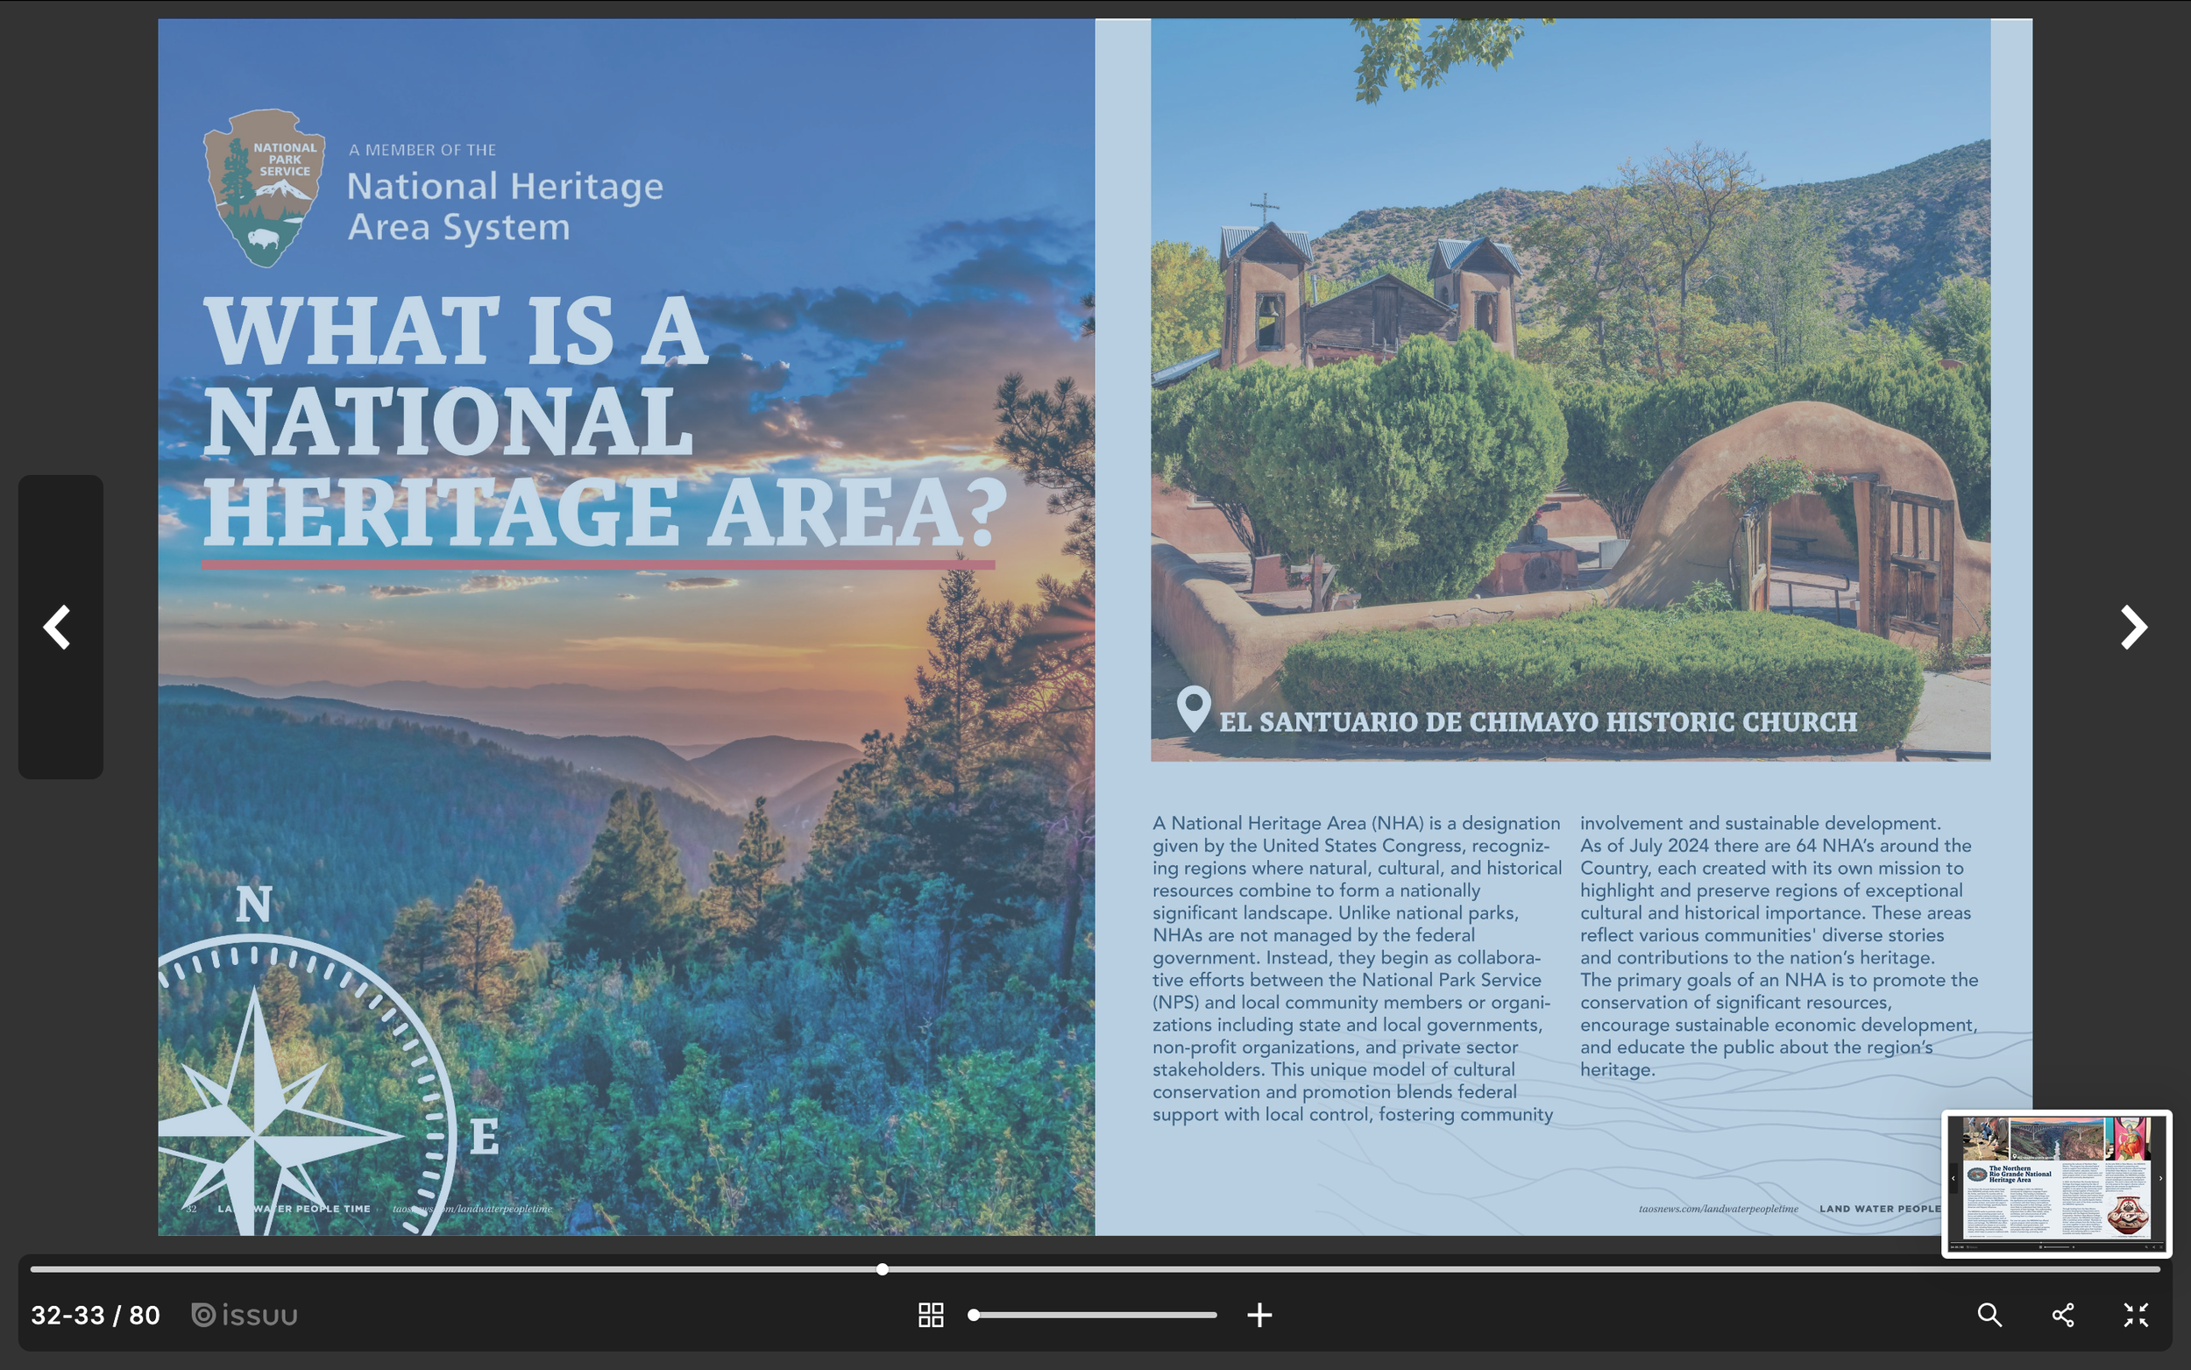Click the National Park Service arrowhead logo
This screenshot has height=1370, width=2191.
point(264,188)
